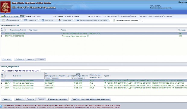Click Добавить under Земельные участки
Viewport: 187px width, 109px height.
(x=20, y=59)
